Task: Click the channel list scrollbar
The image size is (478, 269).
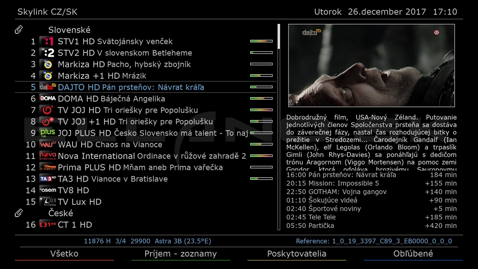Action: point(279,127)
